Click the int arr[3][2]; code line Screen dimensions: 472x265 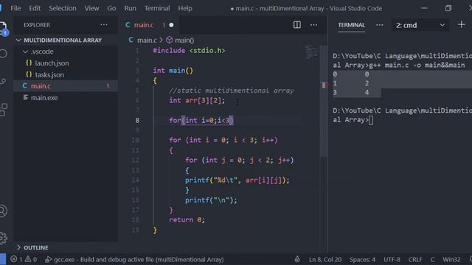pyautogui.click(x=197, y=100)
